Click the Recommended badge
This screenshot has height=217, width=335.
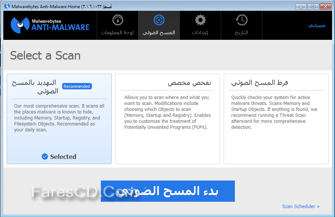[77, 86]
